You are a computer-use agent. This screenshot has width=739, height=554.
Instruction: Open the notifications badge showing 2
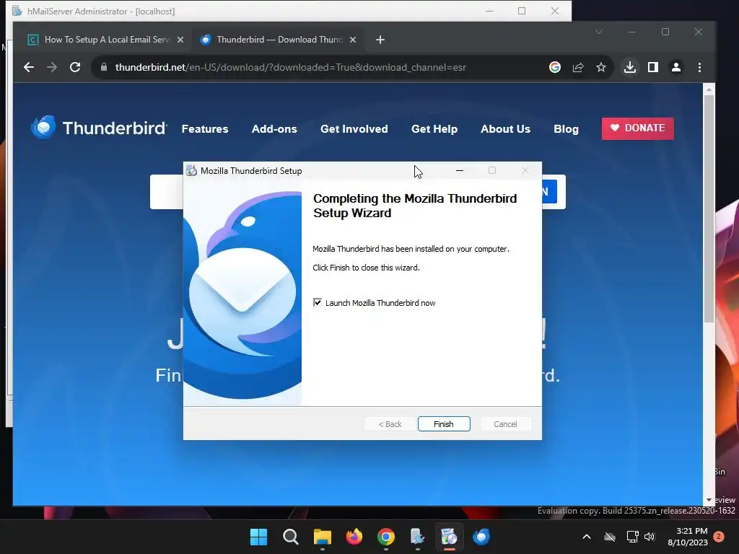click(x=719, y=537)
